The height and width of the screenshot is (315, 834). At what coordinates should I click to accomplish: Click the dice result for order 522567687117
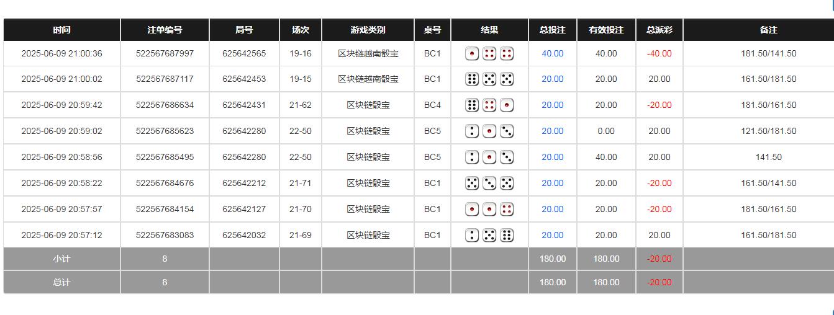tap(489, 79)
